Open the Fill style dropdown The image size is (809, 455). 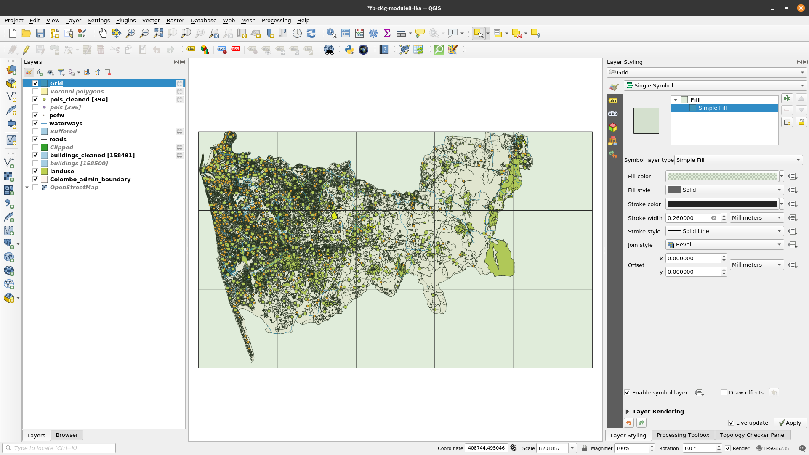tap(724, 190)
